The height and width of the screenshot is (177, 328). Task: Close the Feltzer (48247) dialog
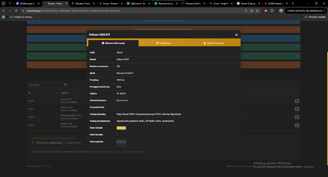click(236, 35)
